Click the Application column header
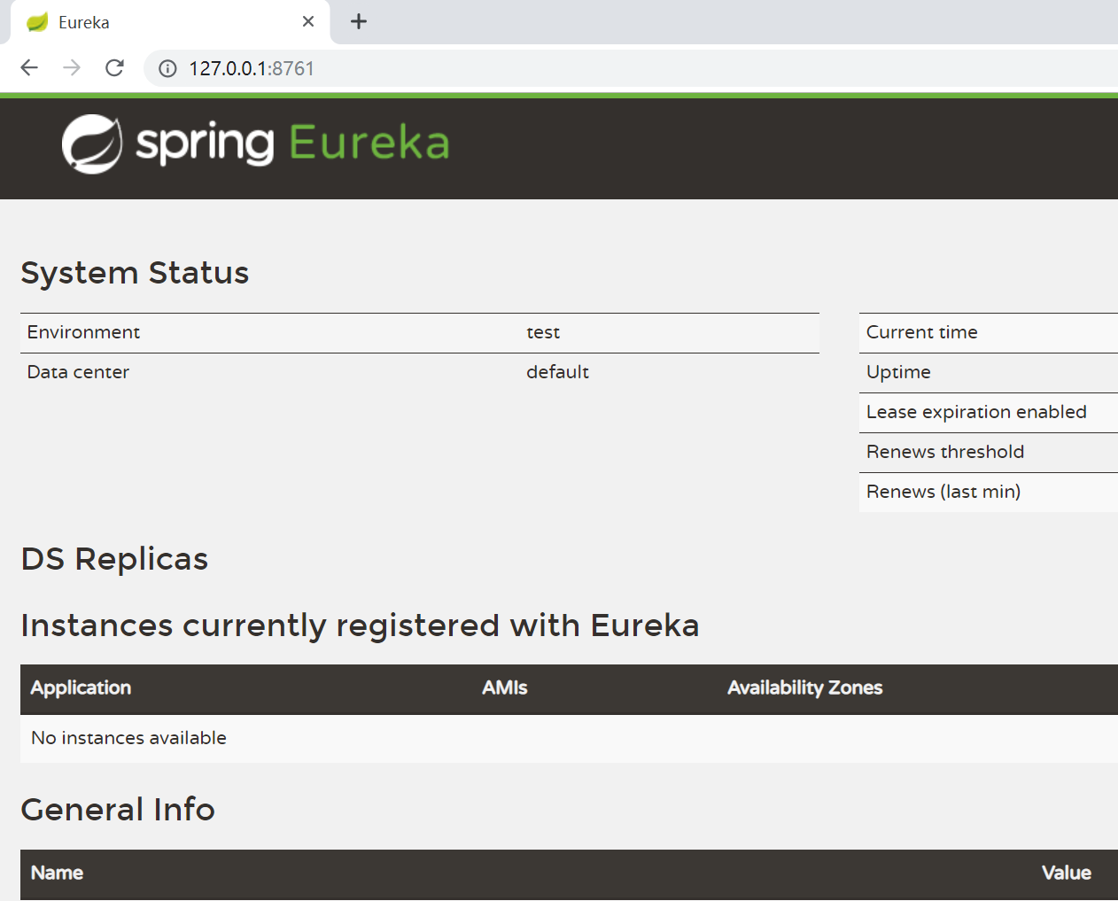The width and height of the screenshot is (1118, 901). [x=81, y=687]
